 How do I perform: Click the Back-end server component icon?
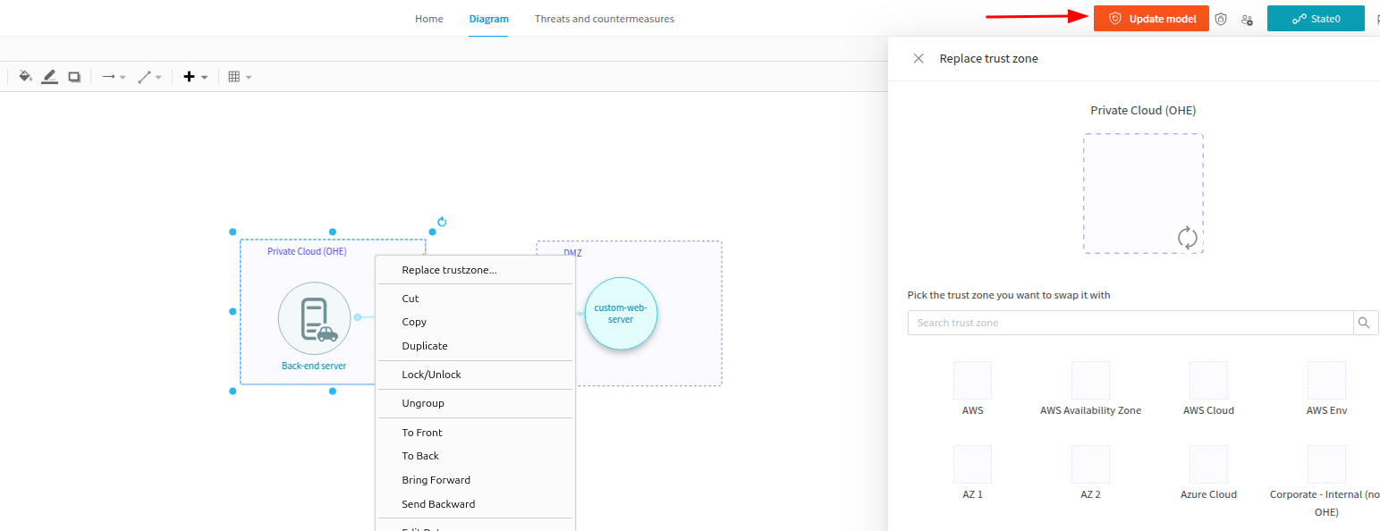[x=314, y=318]
